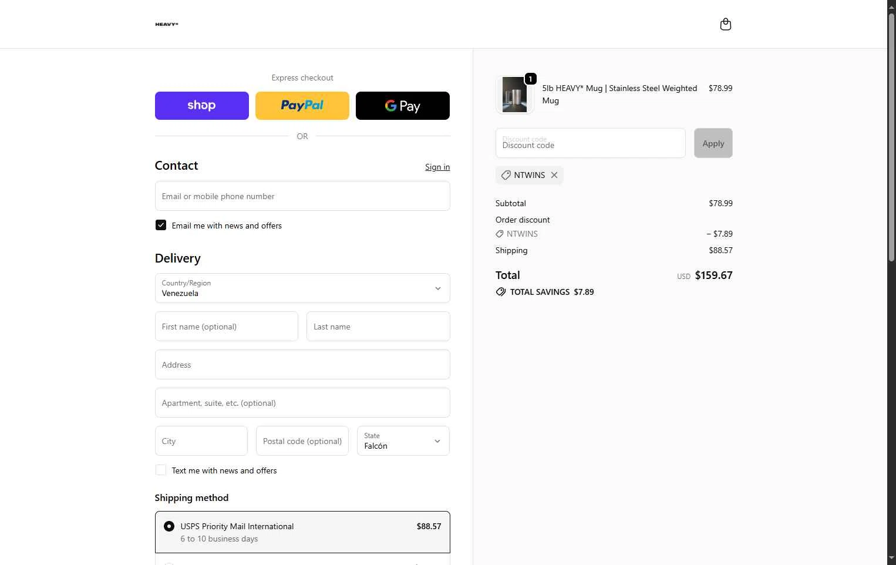Screen dimensions: 896x565
Task: Check Text me with news and offers
Action: coord(161,470)
